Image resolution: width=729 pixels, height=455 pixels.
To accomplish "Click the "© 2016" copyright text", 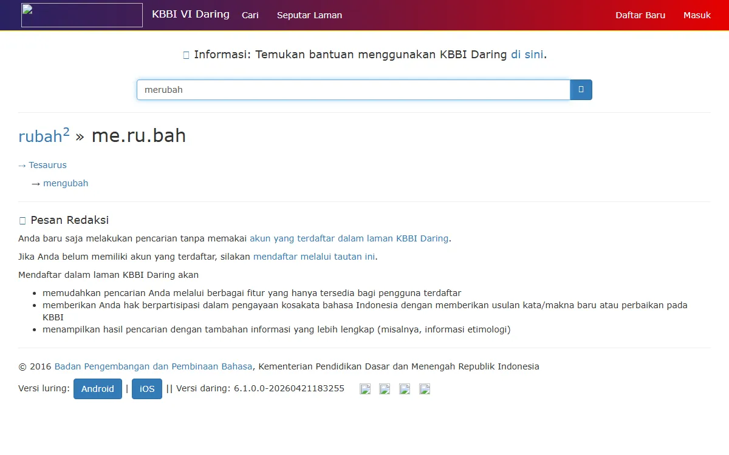I will 35,366.
